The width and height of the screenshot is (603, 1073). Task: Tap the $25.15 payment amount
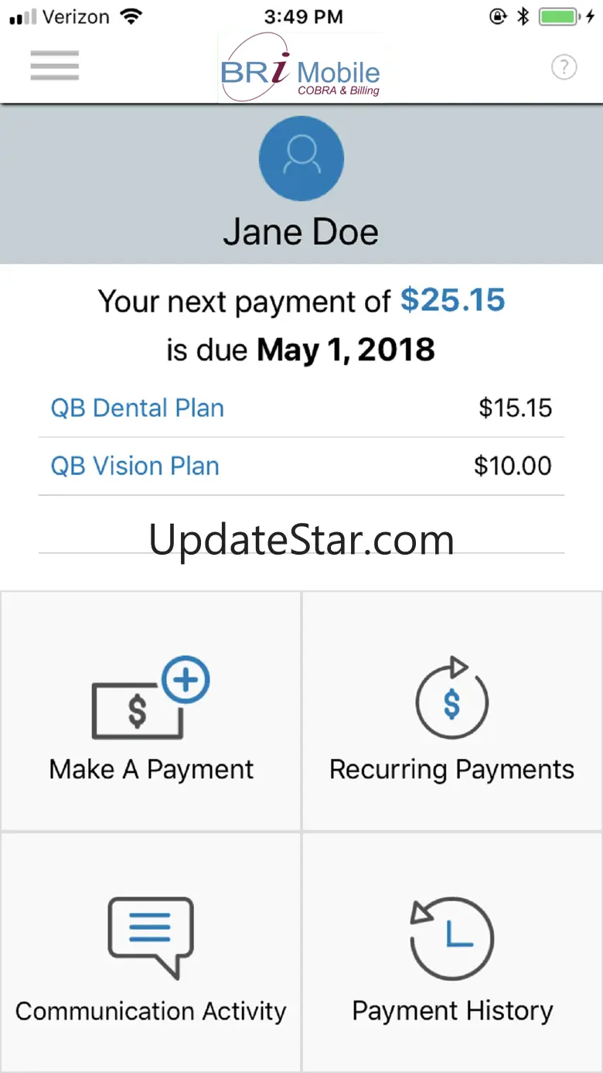click(x=452, y=300)
